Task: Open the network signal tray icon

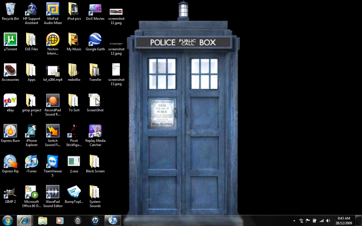Action: 322,221
